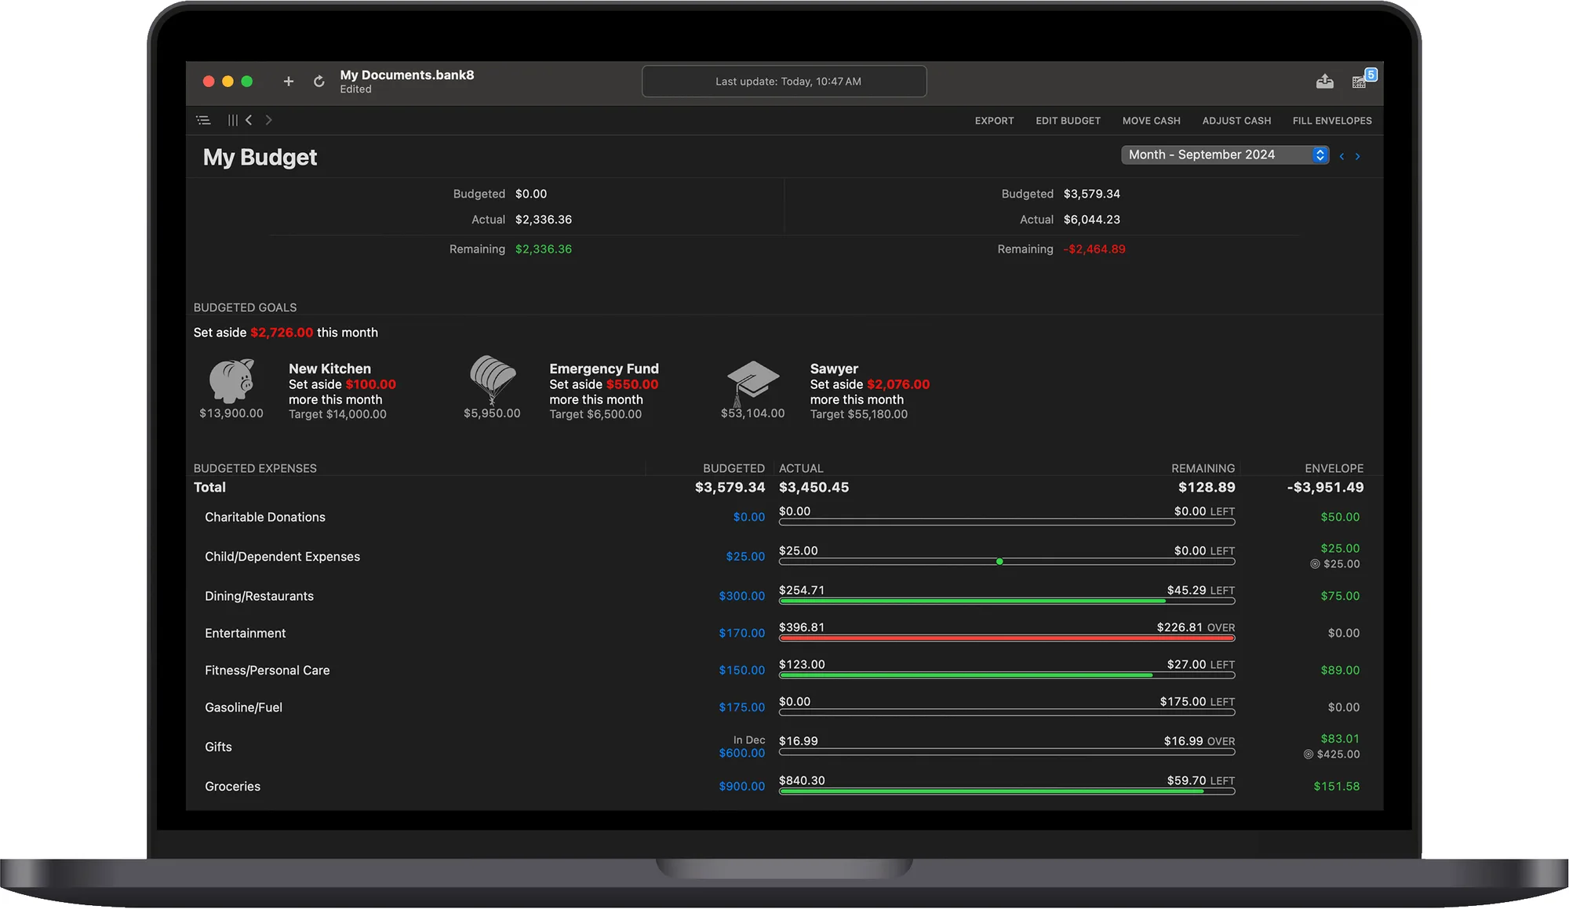Click the -$2,464.89 remaining value
The height and width of the screenshot is (909, 1569).
pyautogui.click(x=1094, y=249)
